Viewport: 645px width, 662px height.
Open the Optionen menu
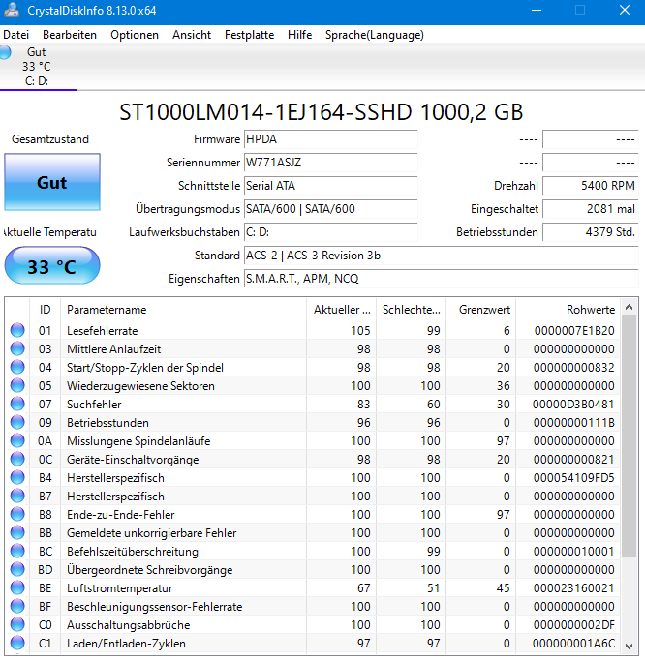tap(135, 35)
